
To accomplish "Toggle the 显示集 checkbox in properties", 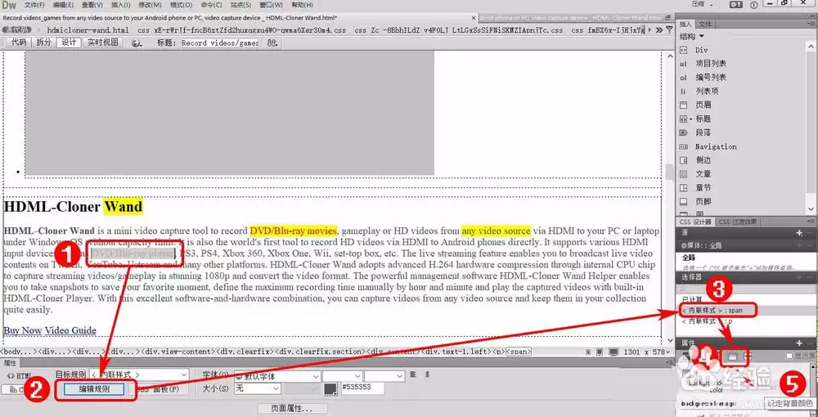I will click(x=789, y=356).
